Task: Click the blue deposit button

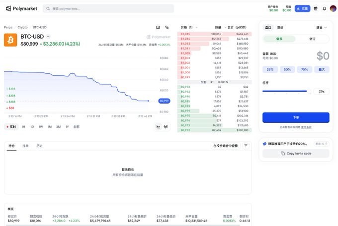Action: point(302,8)
